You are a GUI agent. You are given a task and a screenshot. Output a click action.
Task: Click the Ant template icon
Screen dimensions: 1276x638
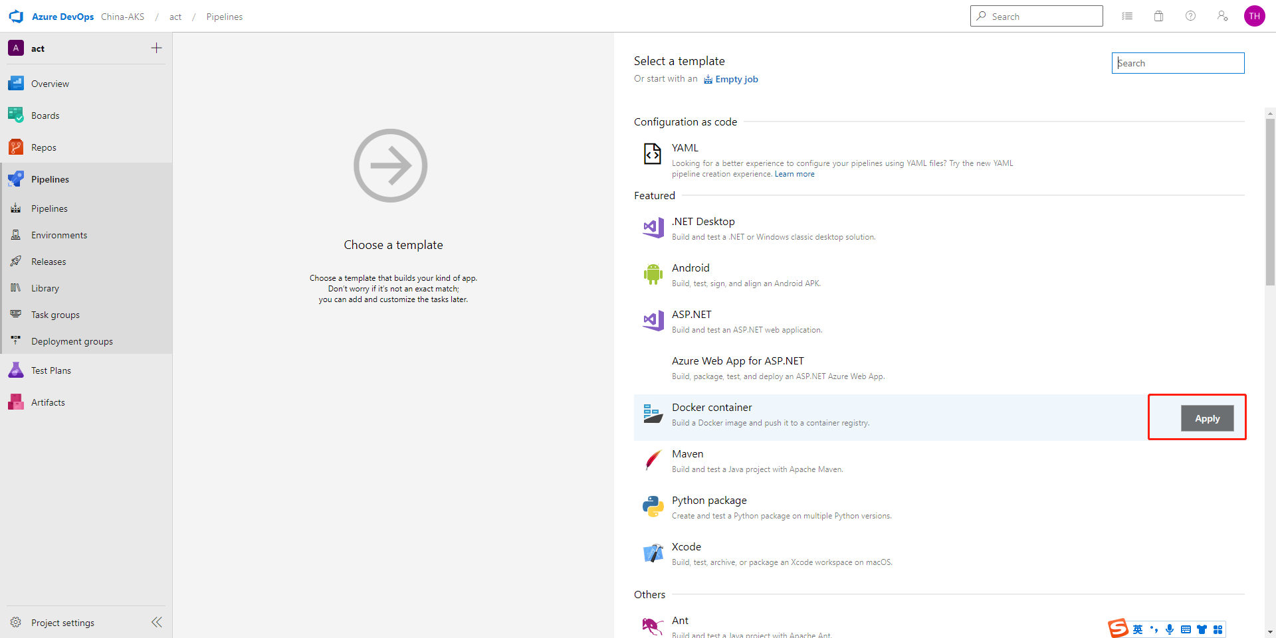653,626
